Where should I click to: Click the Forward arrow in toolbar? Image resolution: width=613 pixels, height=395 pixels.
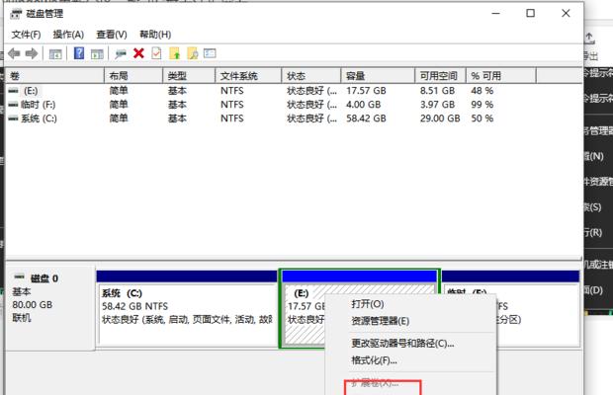coord(32,53)
